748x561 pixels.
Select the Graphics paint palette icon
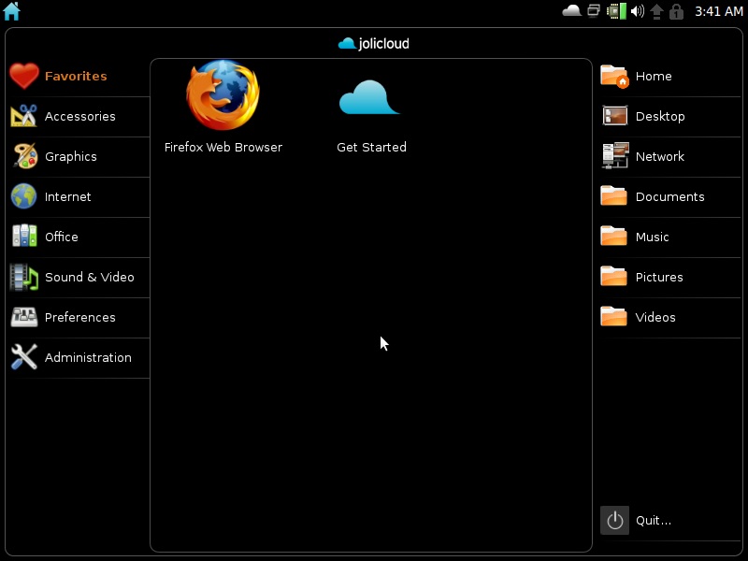tap(25, 156)
